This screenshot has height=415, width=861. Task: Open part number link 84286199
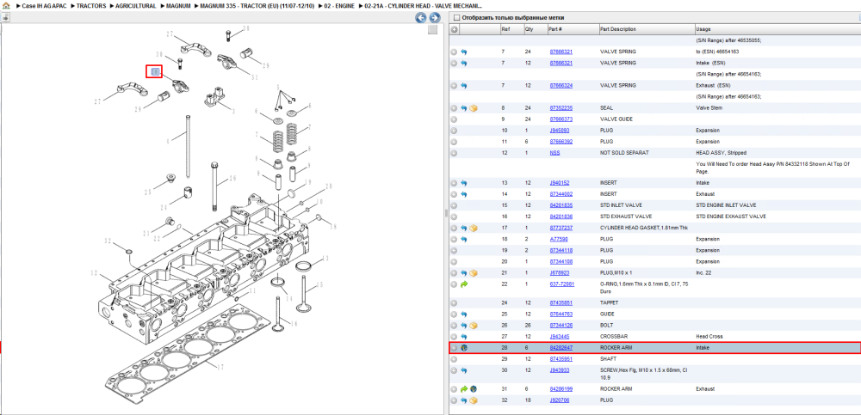(x=561, y=389)
